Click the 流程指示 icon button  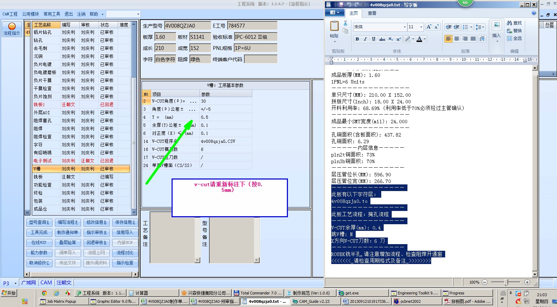pyautogui.click(x=12, y=29)
